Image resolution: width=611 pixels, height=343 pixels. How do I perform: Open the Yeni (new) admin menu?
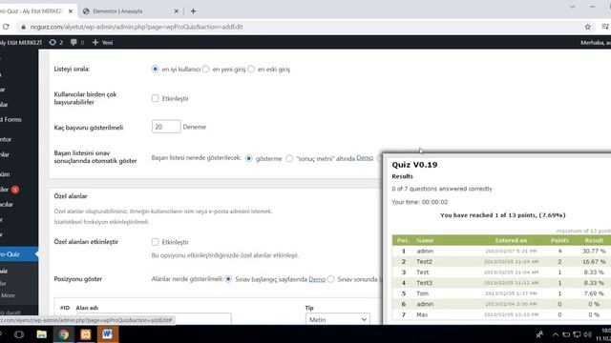point(102,42)
